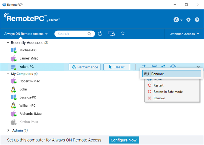204x145 pixels.
Task: Open settings via gear icon
Action: click(x=188, y=20)
